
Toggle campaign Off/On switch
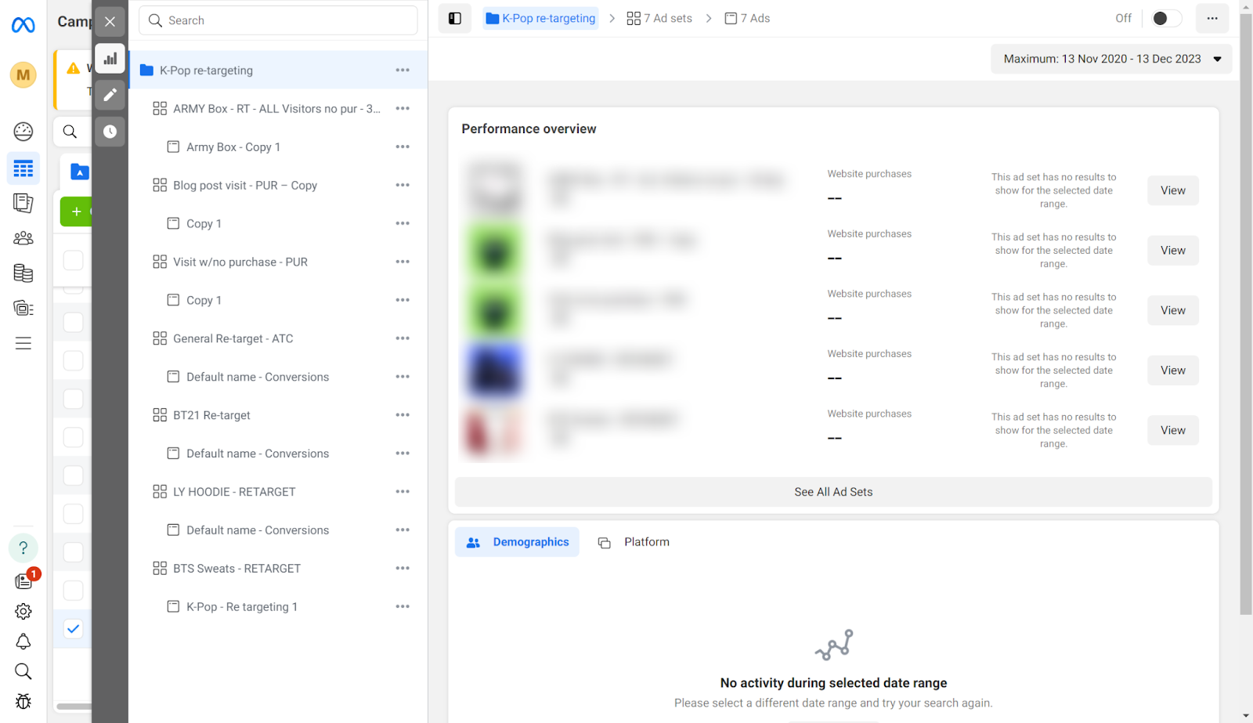tap(1166, 18)
